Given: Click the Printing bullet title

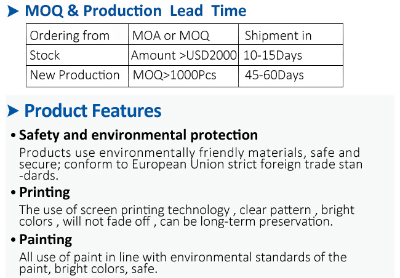Looking at the screenshot, I should [x=45, y=193].
